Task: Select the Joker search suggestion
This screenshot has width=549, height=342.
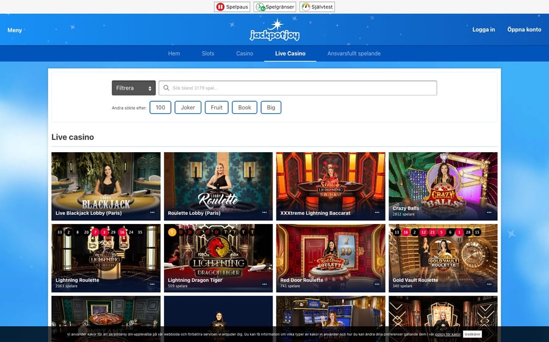Action: (x=188, y=108)
